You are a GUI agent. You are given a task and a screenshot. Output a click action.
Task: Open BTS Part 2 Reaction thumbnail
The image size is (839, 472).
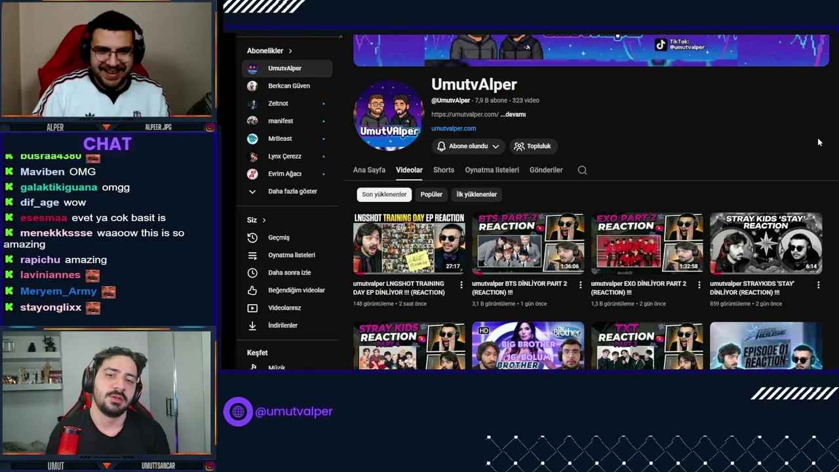528,243
